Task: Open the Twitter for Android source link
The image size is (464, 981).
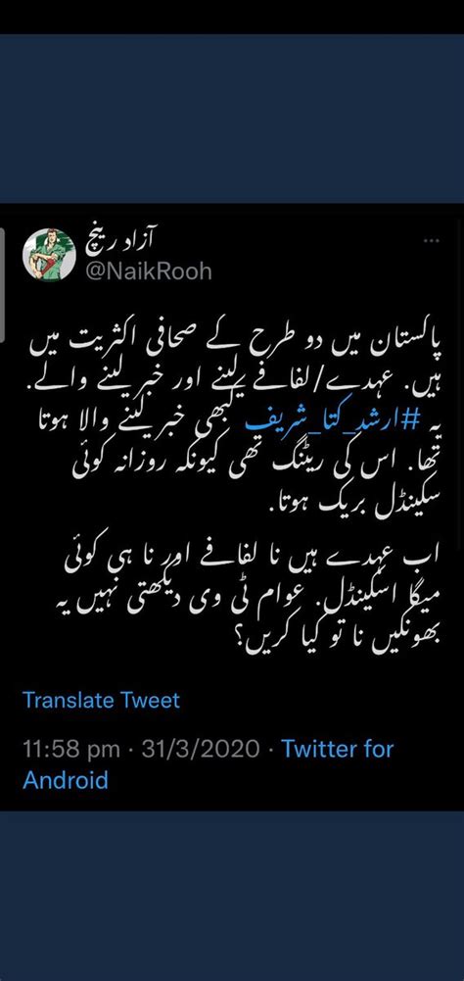Action: [209, 764]
